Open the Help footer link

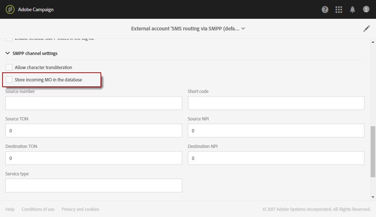[x=10, y=209]
